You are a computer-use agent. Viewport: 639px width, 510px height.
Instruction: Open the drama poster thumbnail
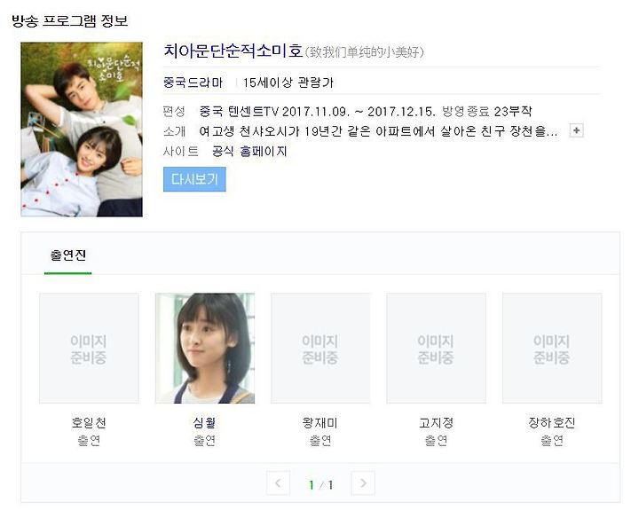[x=82, y=129]
